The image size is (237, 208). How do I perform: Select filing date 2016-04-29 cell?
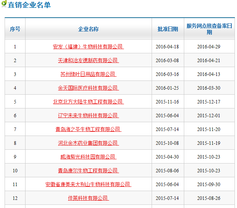209,47
